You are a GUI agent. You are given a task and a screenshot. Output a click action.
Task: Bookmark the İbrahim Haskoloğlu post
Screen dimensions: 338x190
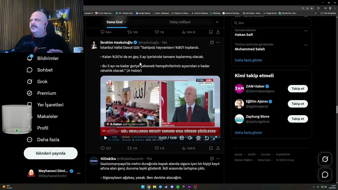click(211, 148)
